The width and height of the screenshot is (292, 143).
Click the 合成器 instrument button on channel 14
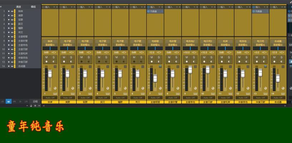278,41
